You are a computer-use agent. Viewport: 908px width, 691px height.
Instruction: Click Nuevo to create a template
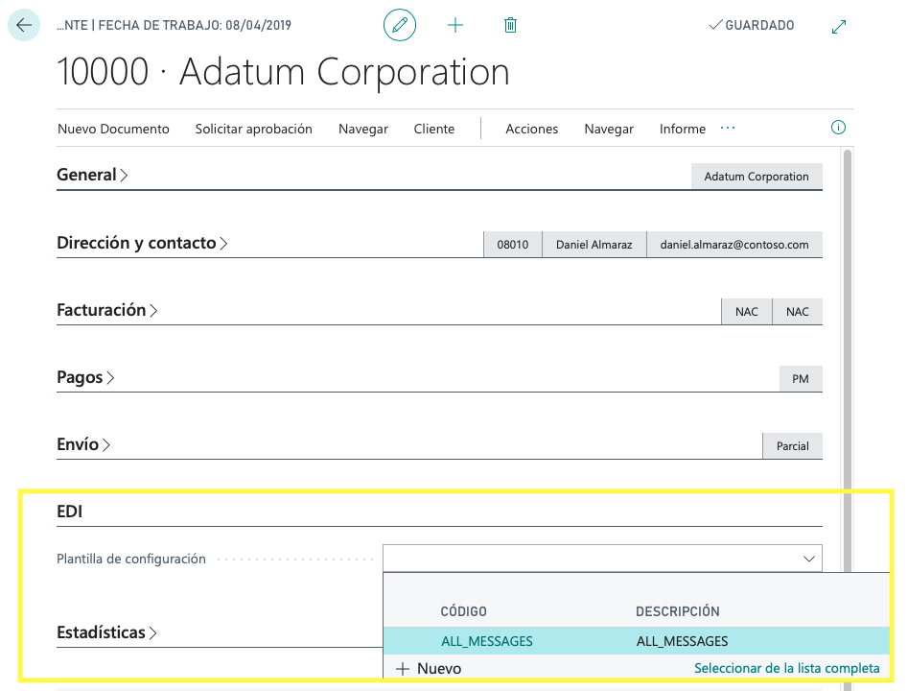(x=430, y=668)
